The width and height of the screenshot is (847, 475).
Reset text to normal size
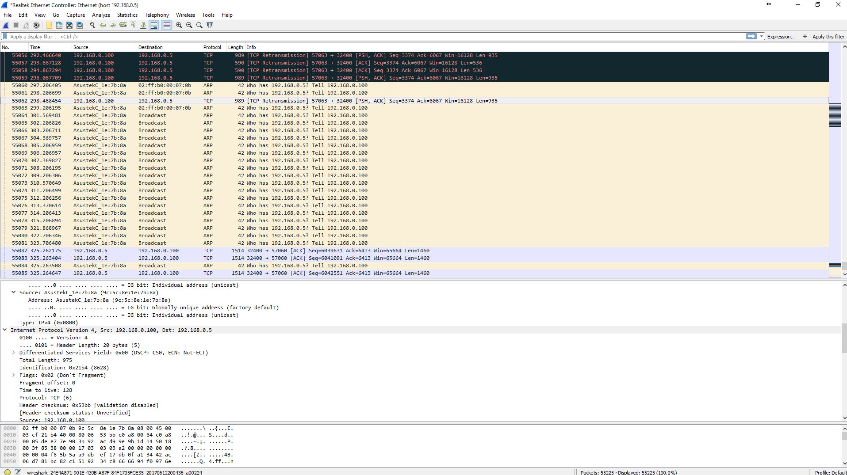click(x=199, y=25)
